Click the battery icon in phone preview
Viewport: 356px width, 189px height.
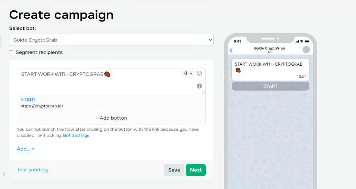click(306, 41)
